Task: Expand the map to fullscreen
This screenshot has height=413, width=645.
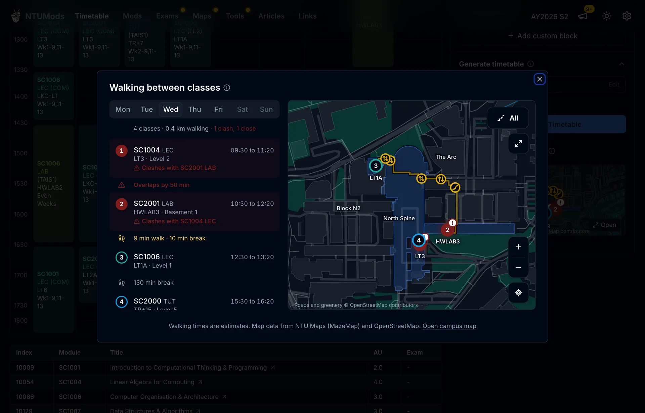Action: click(518, 144)
